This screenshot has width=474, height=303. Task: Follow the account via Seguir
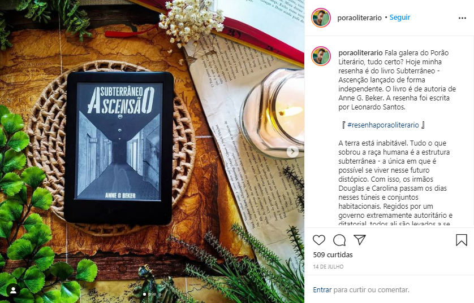pos(400,17)
